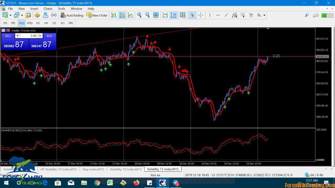Switch chart to bar chart type
The image size is (335, 188).
click(x=114, y=15)
